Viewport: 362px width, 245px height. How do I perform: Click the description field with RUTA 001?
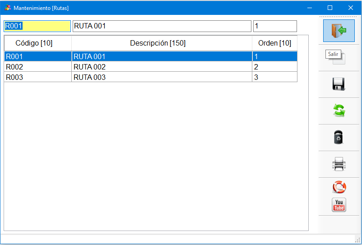(162, 26)
